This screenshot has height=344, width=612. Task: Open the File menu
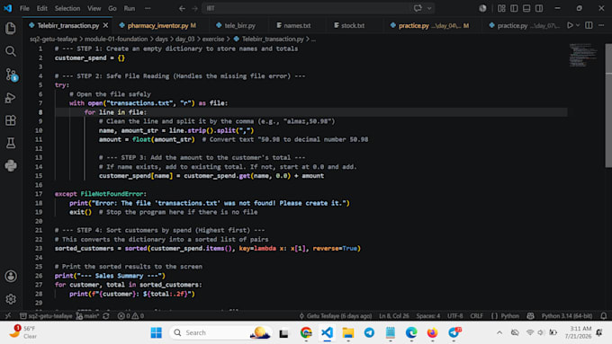tap(24, 8)
